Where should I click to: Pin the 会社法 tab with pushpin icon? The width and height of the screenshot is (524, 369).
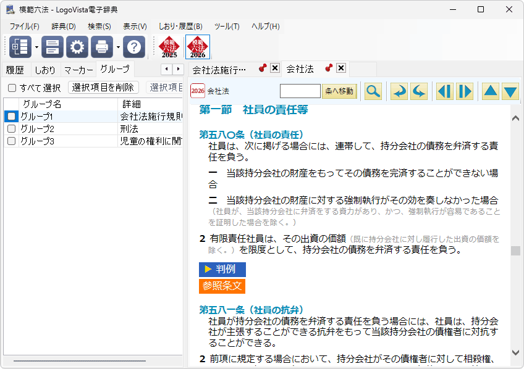(329, 68)
